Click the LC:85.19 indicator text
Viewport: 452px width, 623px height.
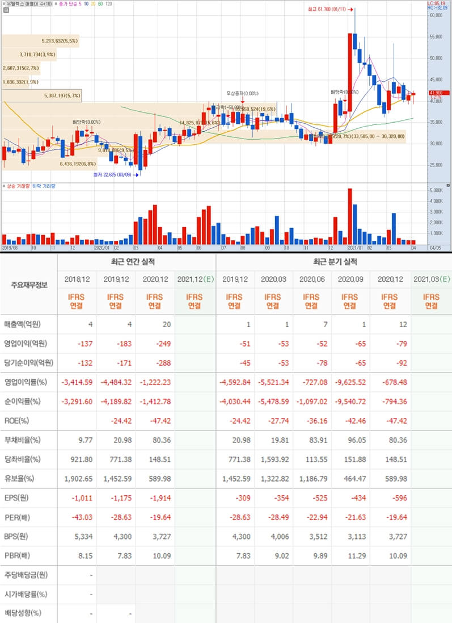437,3
